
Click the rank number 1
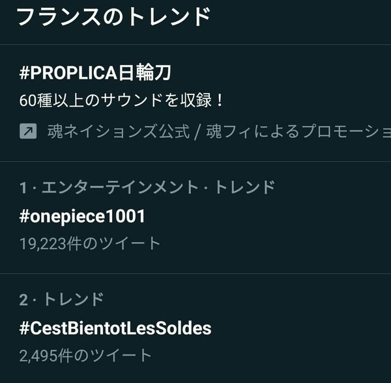tap(23, 188)
